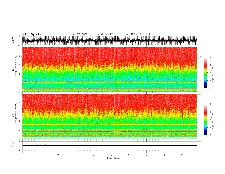Screen dimensions: 225x174
Task: Click time axis tick label "6"
Action: (x=129, y=155)
